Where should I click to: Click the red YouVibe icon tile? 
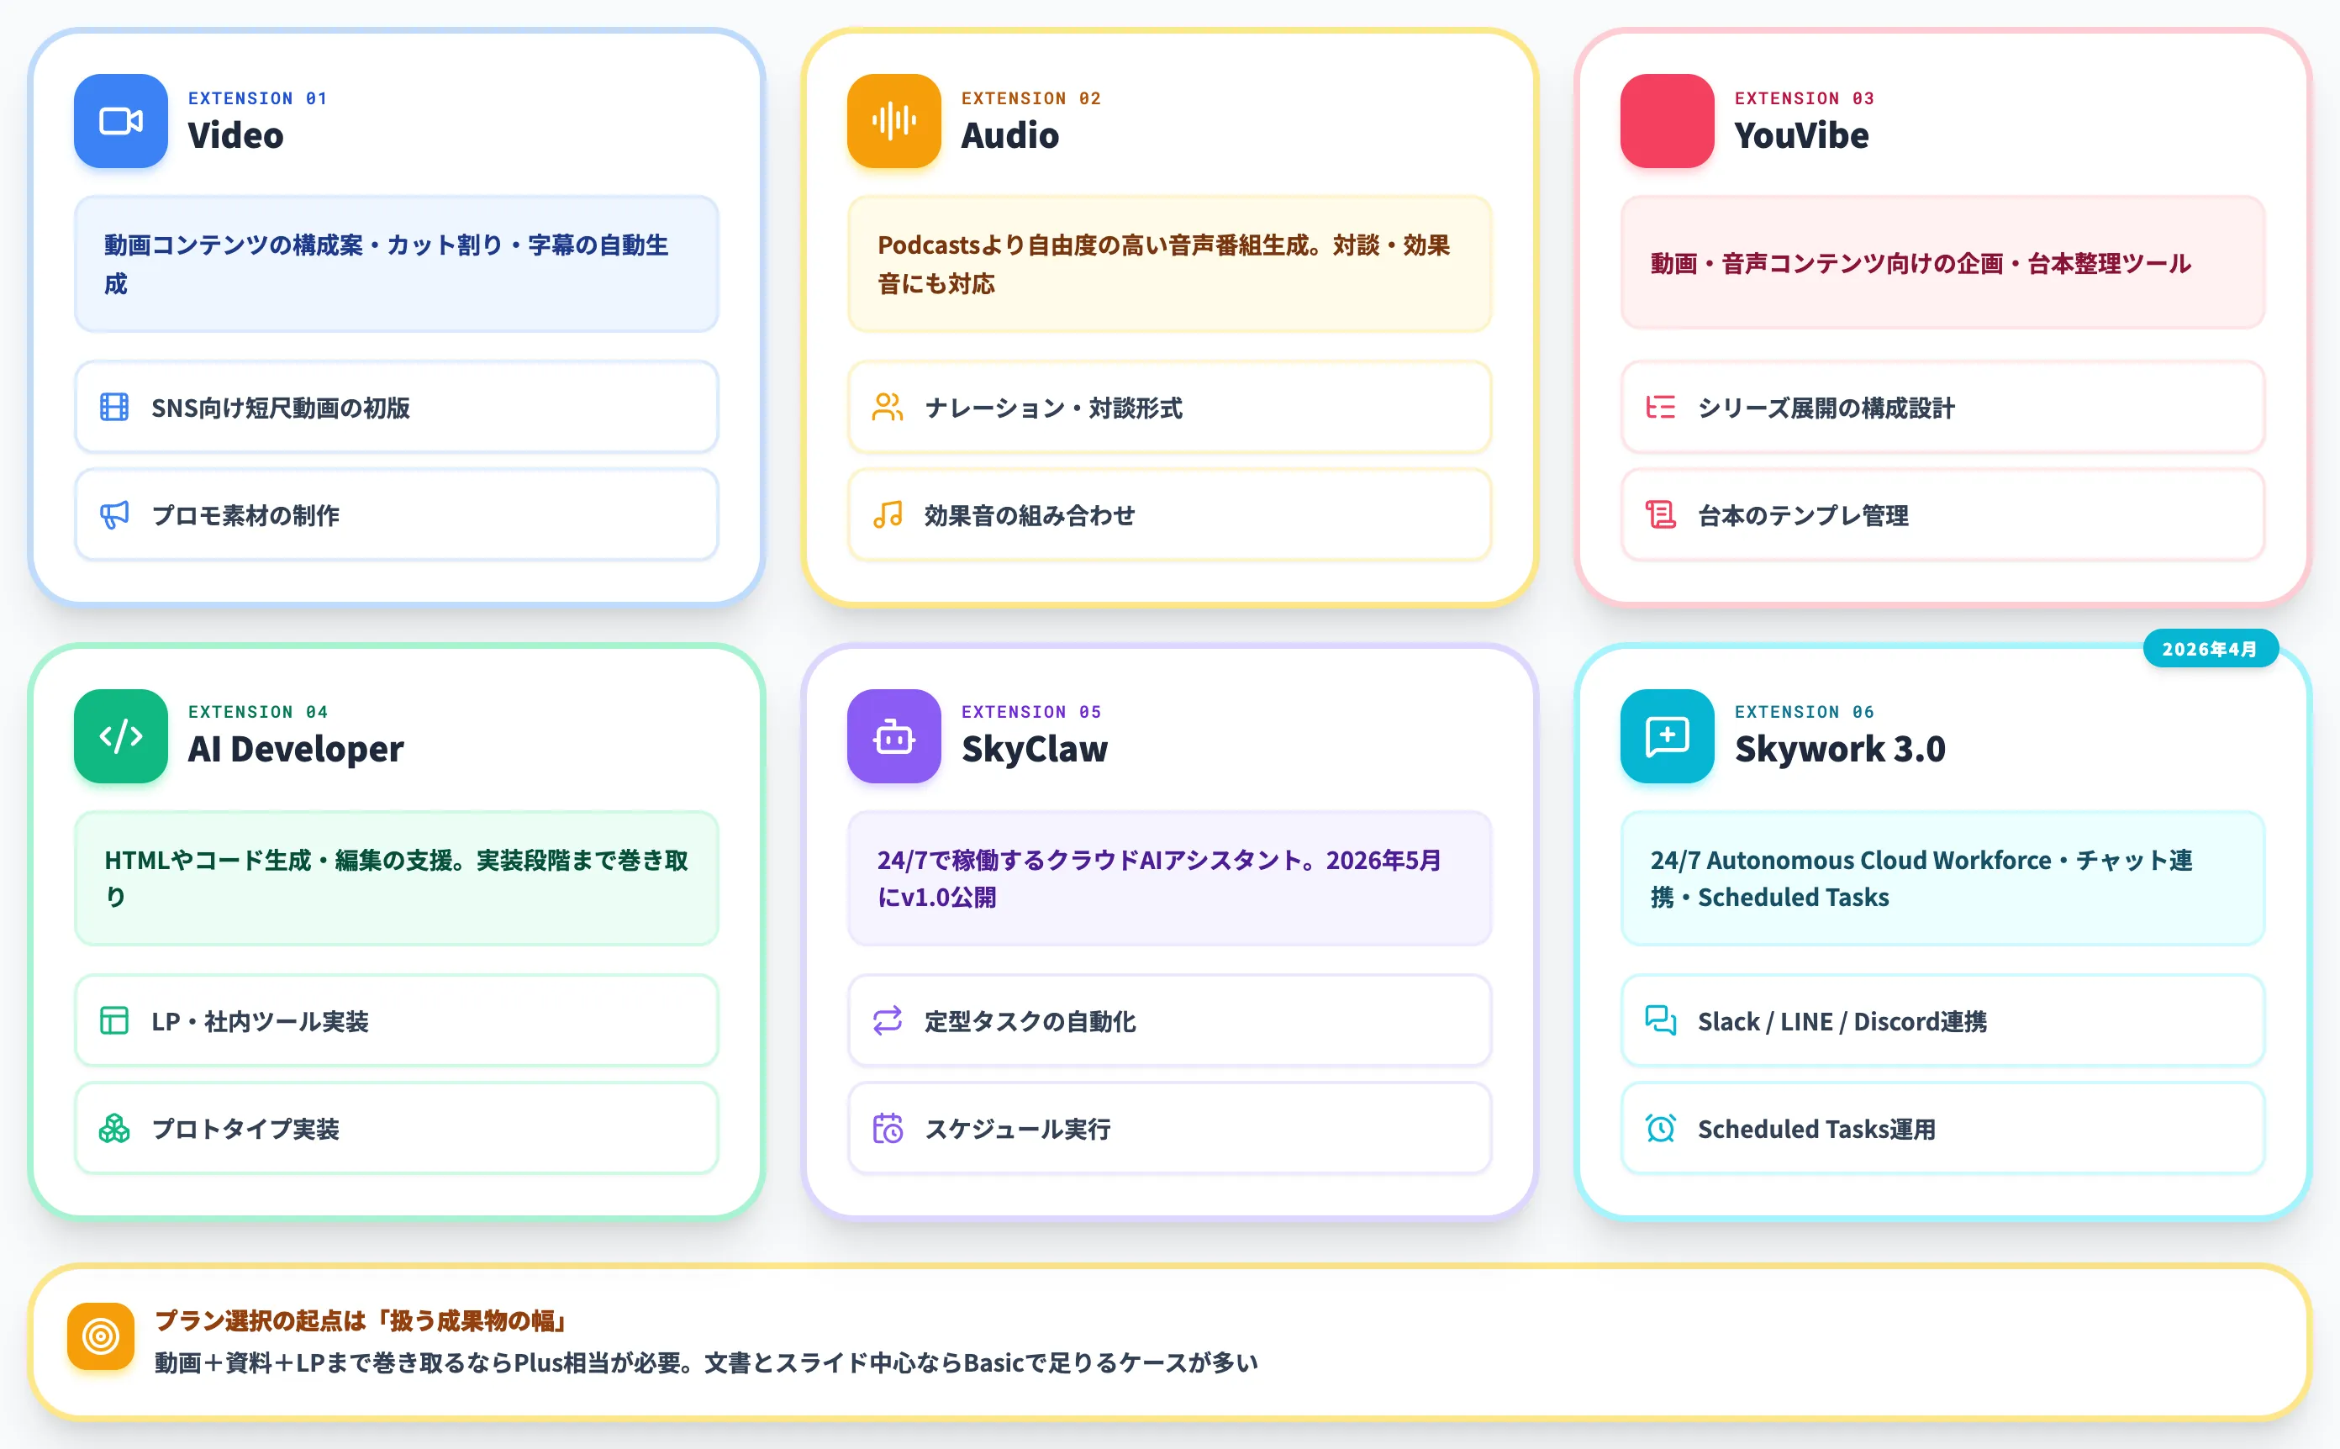1668,121
